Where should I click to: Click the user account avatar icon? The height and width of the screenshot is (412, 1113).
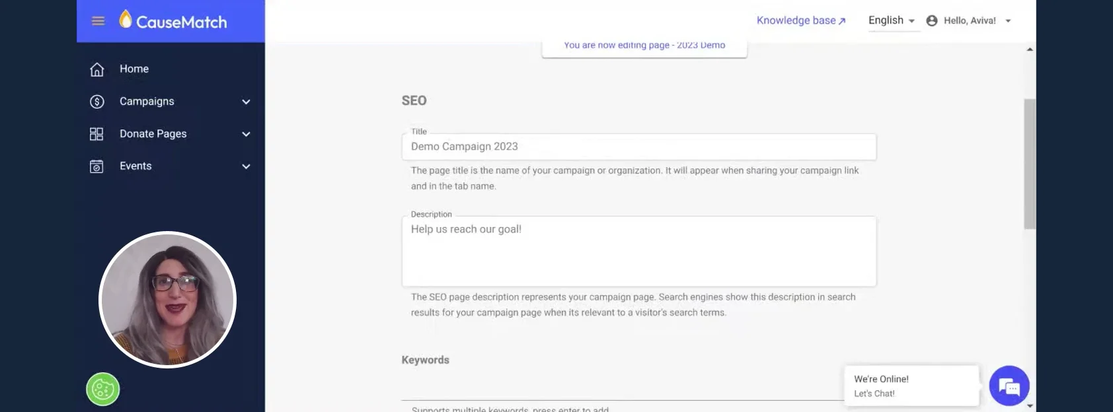click(932, 20)
